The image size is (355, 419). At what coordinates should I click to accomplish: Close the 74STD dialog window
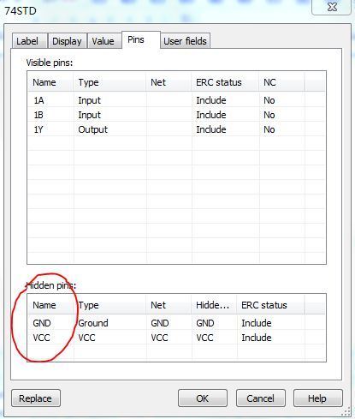tap(332, 7)
